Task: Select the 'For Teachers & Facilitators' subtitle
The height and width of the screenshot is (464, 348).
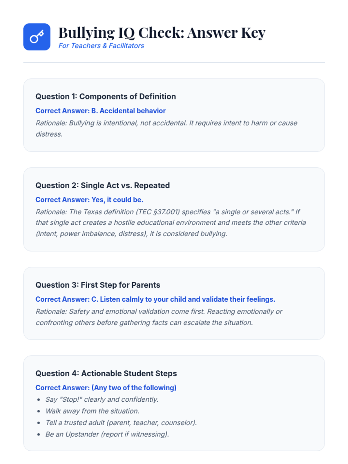Action: pyautogui.click(x=101, y=46)
